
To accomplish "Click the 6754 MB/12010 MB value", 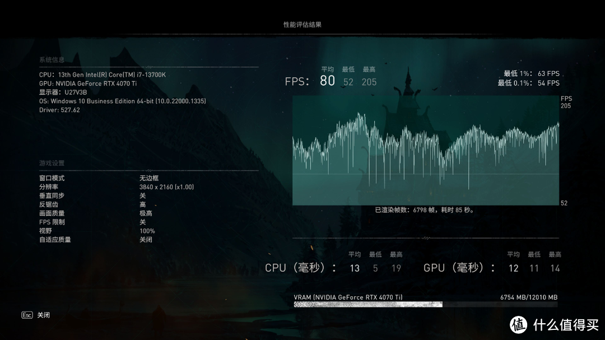I will [x=529, y=297].
